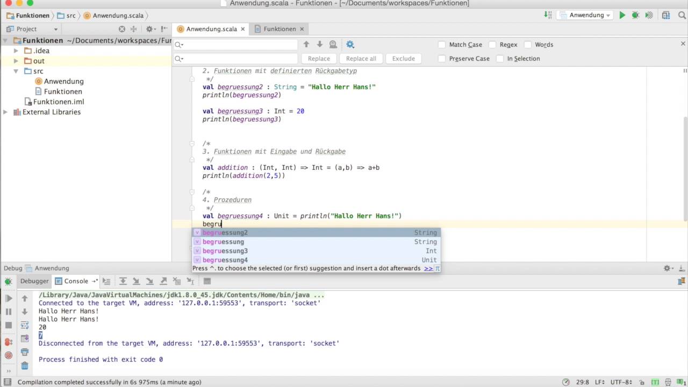Start debugging with the bug icon in the top toolbar
The width and height of the screenshot is (688, 387).
pyautogui.click(x=635, y=15)
